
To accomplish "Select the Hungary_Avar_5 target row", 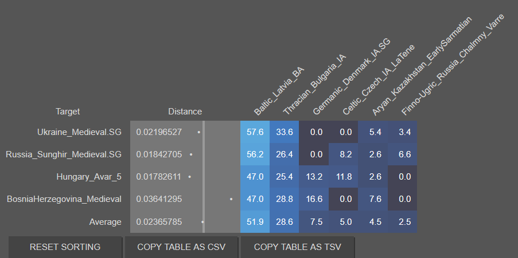I will click(x=89, y=177).
